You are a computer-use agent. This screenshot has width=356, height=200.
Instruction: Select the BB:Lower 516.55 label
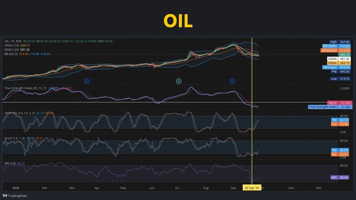pyautogui.click(x=336, y=67)
